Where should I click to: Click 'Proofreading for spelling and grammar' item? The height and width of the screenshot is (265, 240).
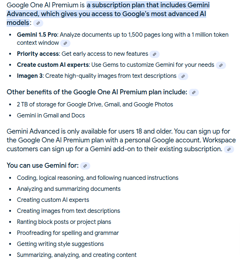[68, 233]
